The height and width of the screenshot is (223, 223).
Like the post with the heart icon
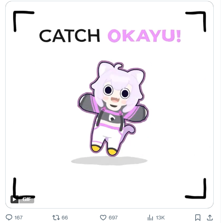pyautogui.click(x=103, y=217)
